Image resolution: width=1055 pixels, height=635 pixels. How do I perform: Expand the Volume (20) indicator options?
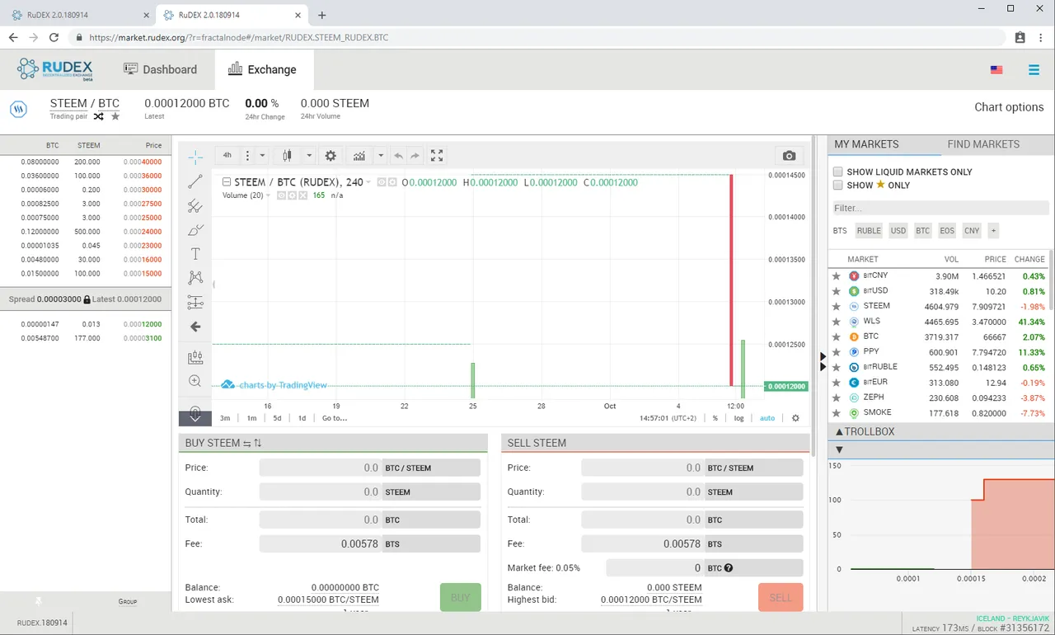(268, 195)
